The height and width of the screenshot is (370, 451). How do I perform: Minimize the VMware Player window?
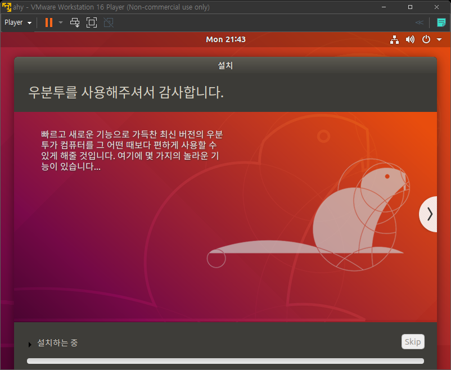[x=384, y=7]
